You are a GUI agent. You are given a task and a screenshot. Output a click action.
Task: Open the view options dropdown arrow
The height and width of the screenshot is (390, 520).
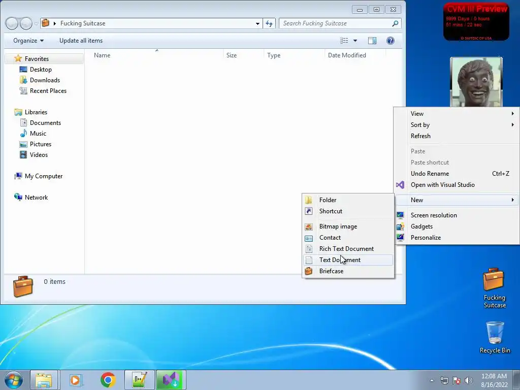355,41
